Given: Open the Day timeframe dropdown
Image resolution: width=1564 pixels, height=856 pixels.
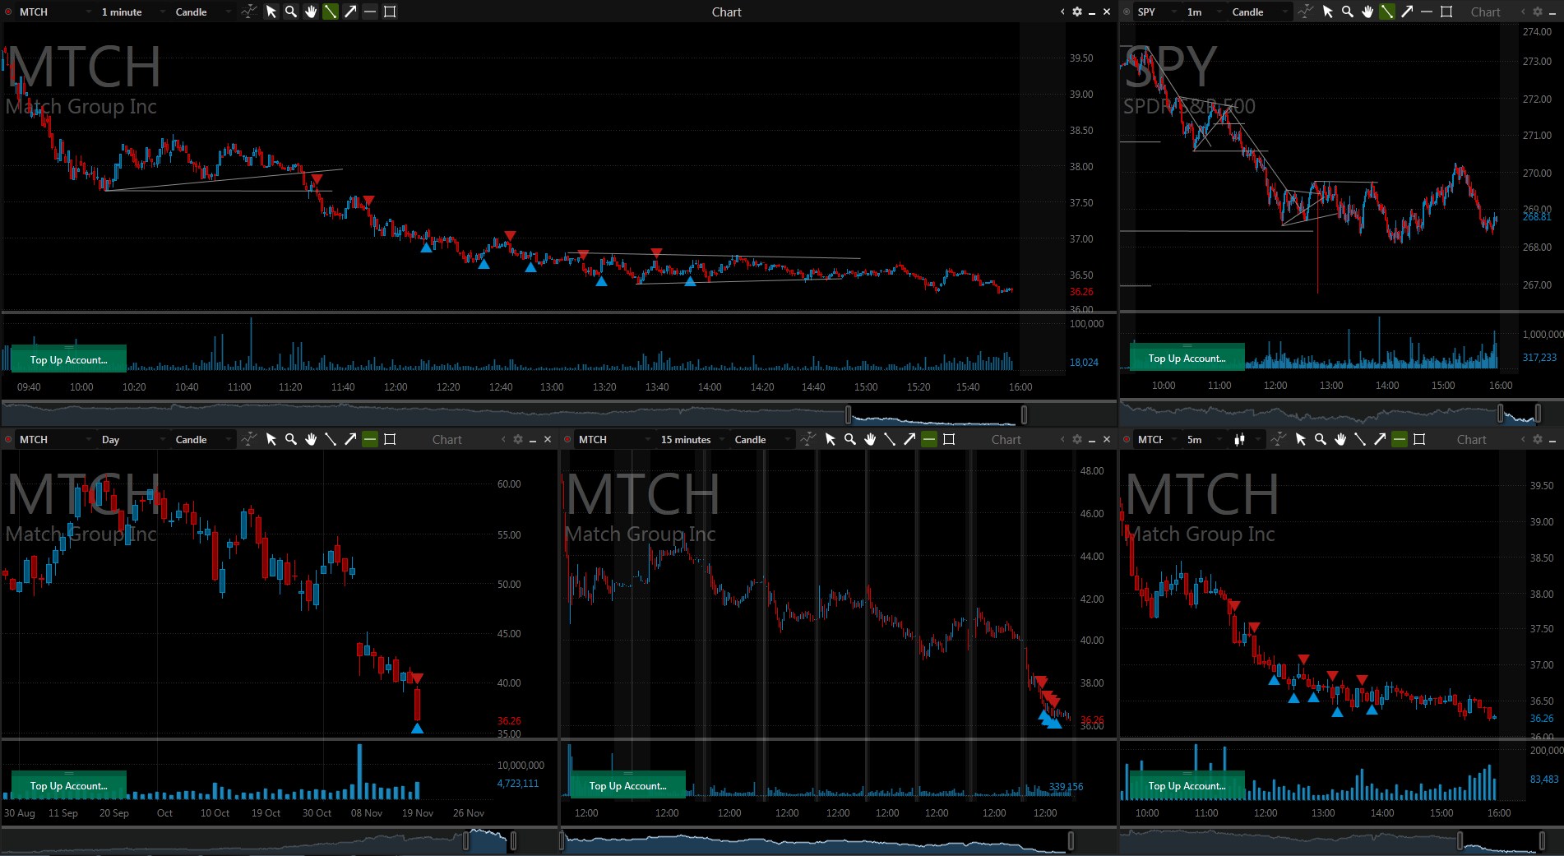Looking at the screenshot, I should [132, 439].
